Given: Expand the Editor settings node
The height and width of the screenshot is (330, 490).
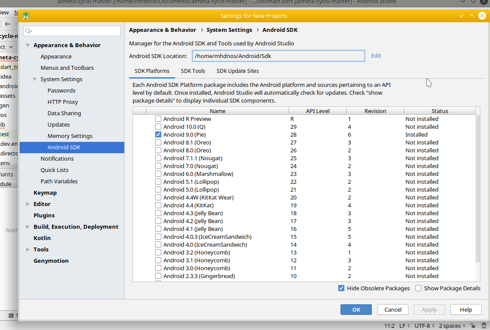Looking at the screenshot, I should [28, 204].
